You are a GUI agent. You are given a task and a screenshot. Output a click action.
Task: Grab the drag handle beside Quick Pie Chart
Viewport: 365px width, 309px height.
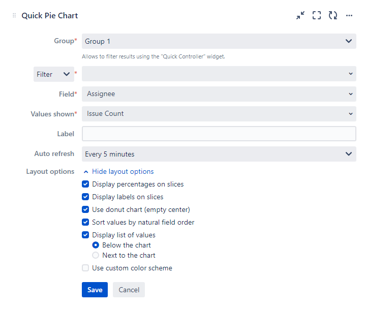point(14,16)
